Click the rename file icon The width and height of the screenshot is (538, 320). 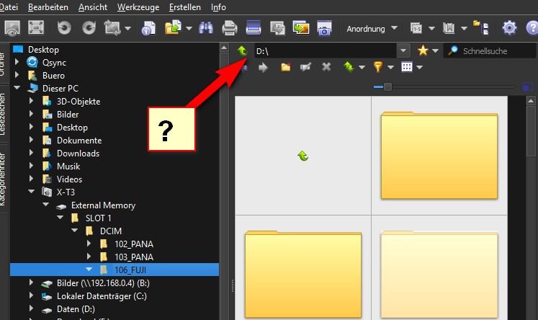[305, 67]
